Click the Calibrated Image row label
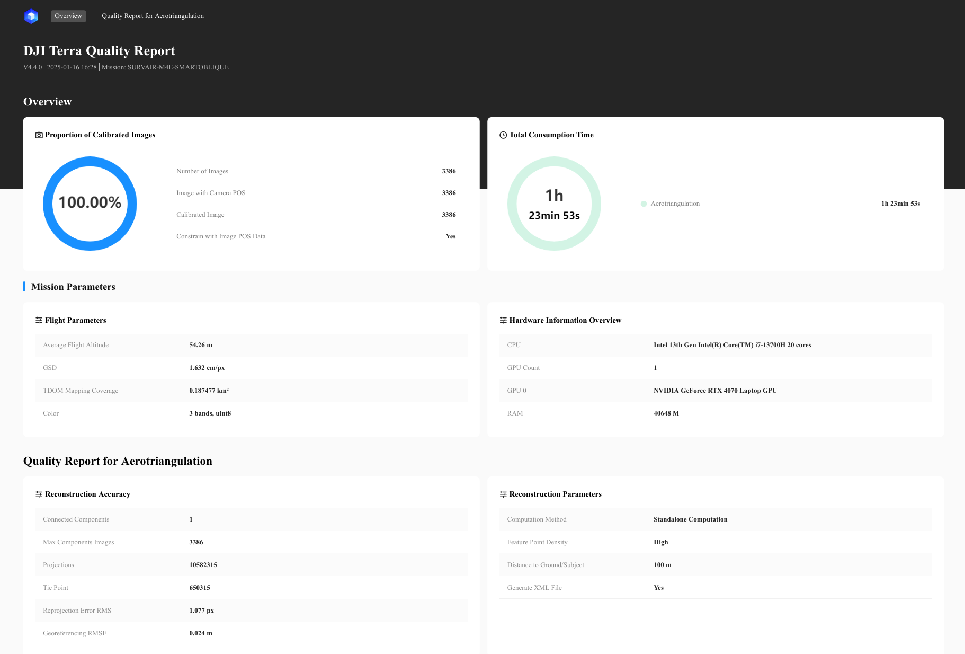965x654 pixels. click(200, 215)
